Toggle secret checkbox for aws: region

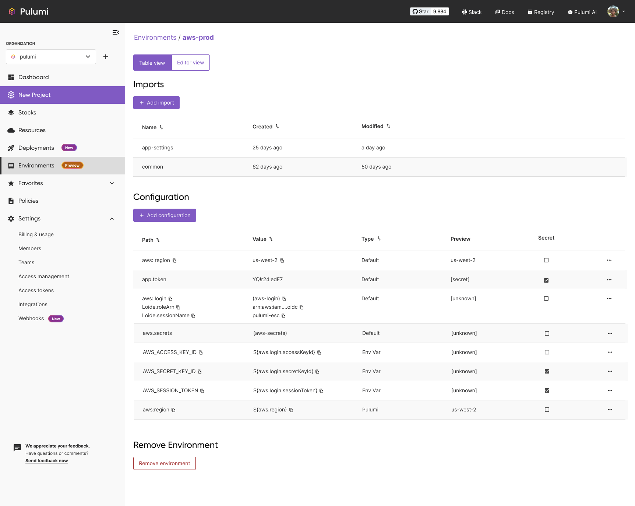(x=546, y=260)
